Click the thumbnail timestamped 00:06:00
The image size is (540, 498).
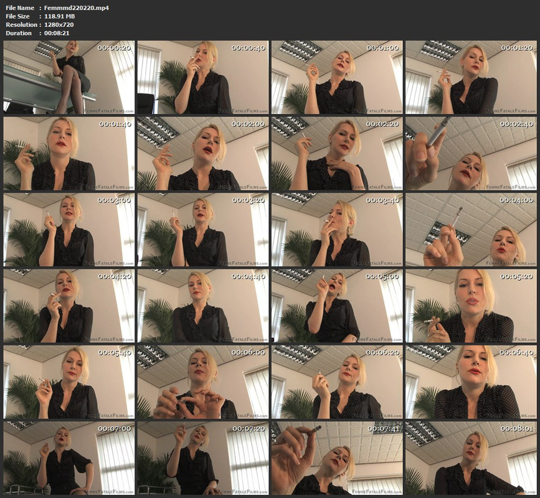pyautogui.click(x=203, y=382)
